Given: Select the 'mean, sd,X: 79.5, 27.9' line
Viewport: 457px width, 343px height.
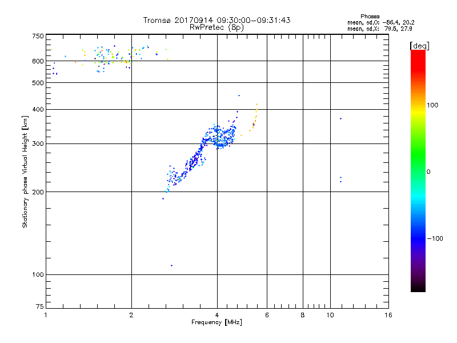Looking at the screenshot, I should click(x=379, y=29).
